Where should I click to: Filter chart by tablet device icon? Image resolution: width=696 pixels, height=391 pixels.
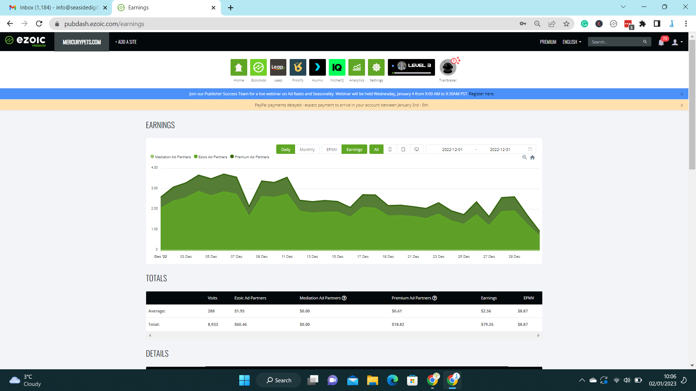pyautogui.click(x=403, y=150)
